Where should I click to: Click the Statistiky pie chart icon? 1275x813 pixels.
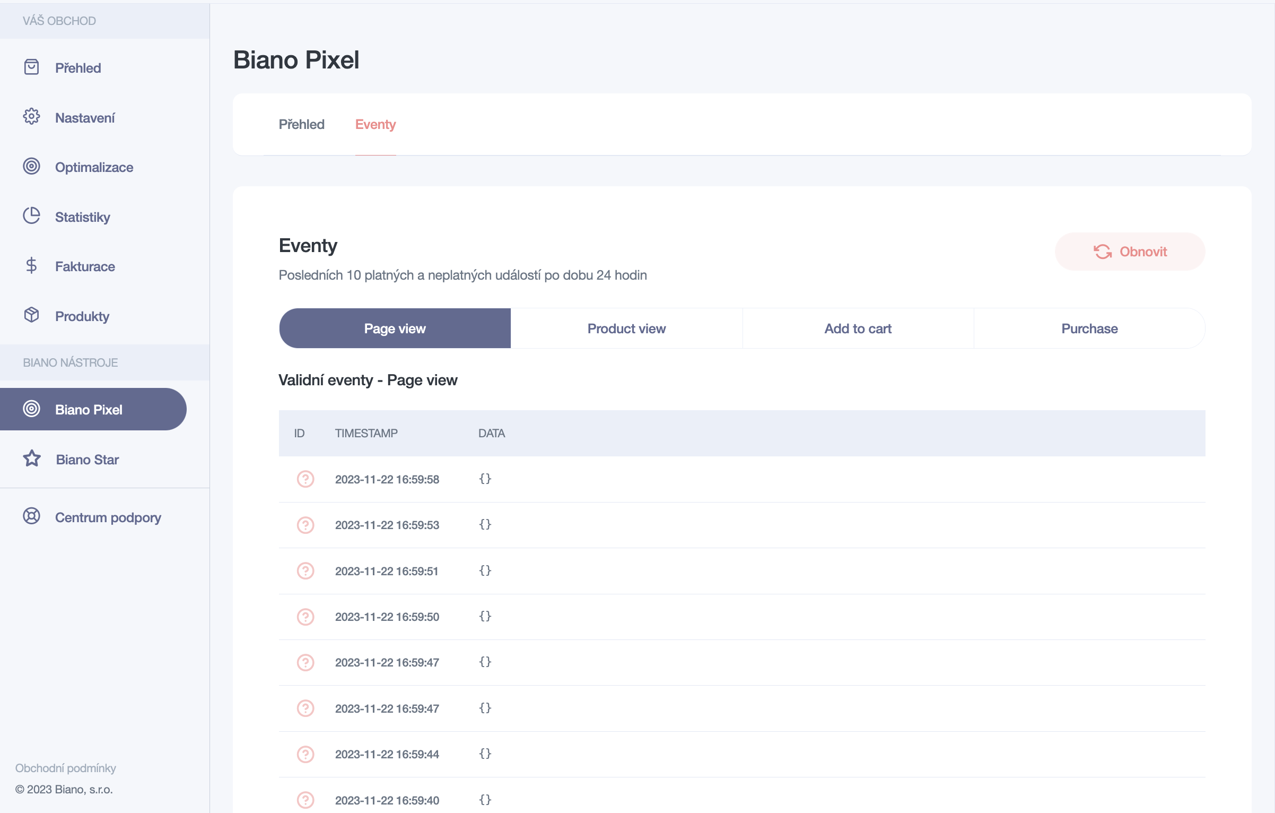pyautogui.click(x=31, y=216)
